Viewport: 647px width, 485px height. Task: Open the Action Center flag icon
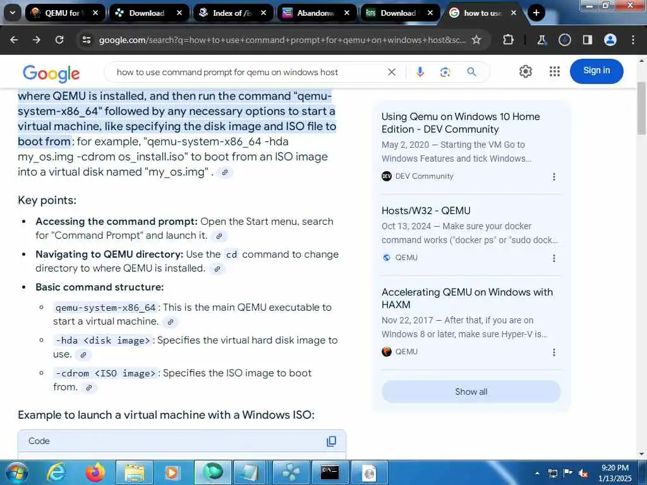coord(568,473)
